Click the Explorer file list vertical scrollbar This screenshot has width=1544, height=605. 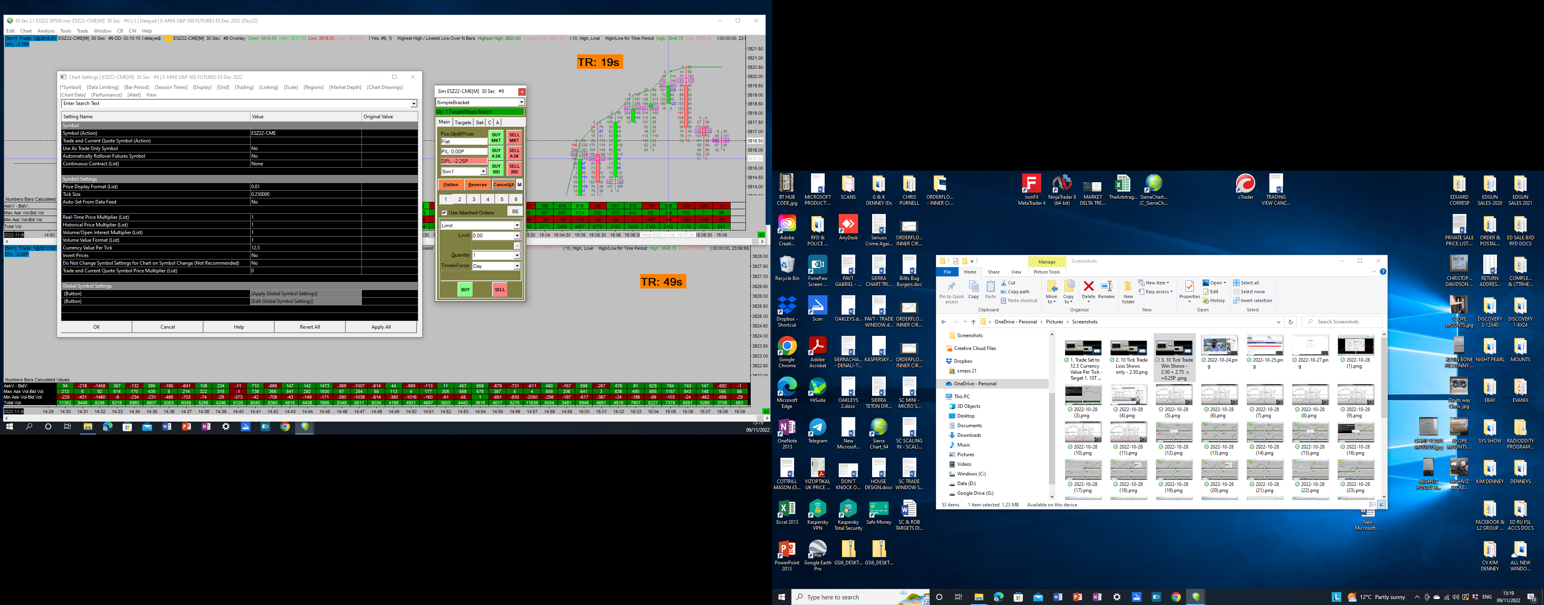coord(1383,377)
